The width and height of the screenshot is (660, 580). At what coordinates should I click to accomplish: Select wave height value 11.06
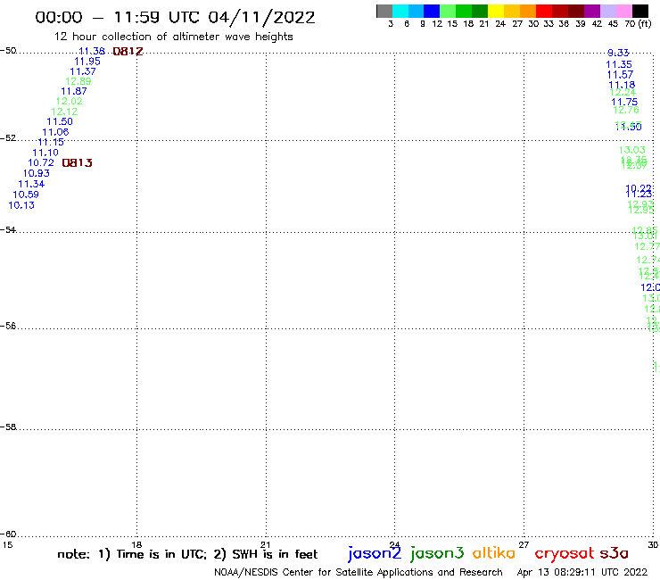pyautogui.click(x=55, y=132)
